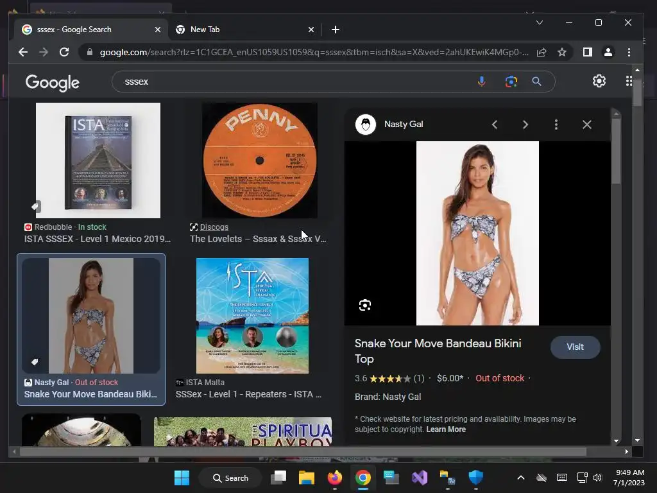Go to the Google homepage logo

click(x=53, y=83)
